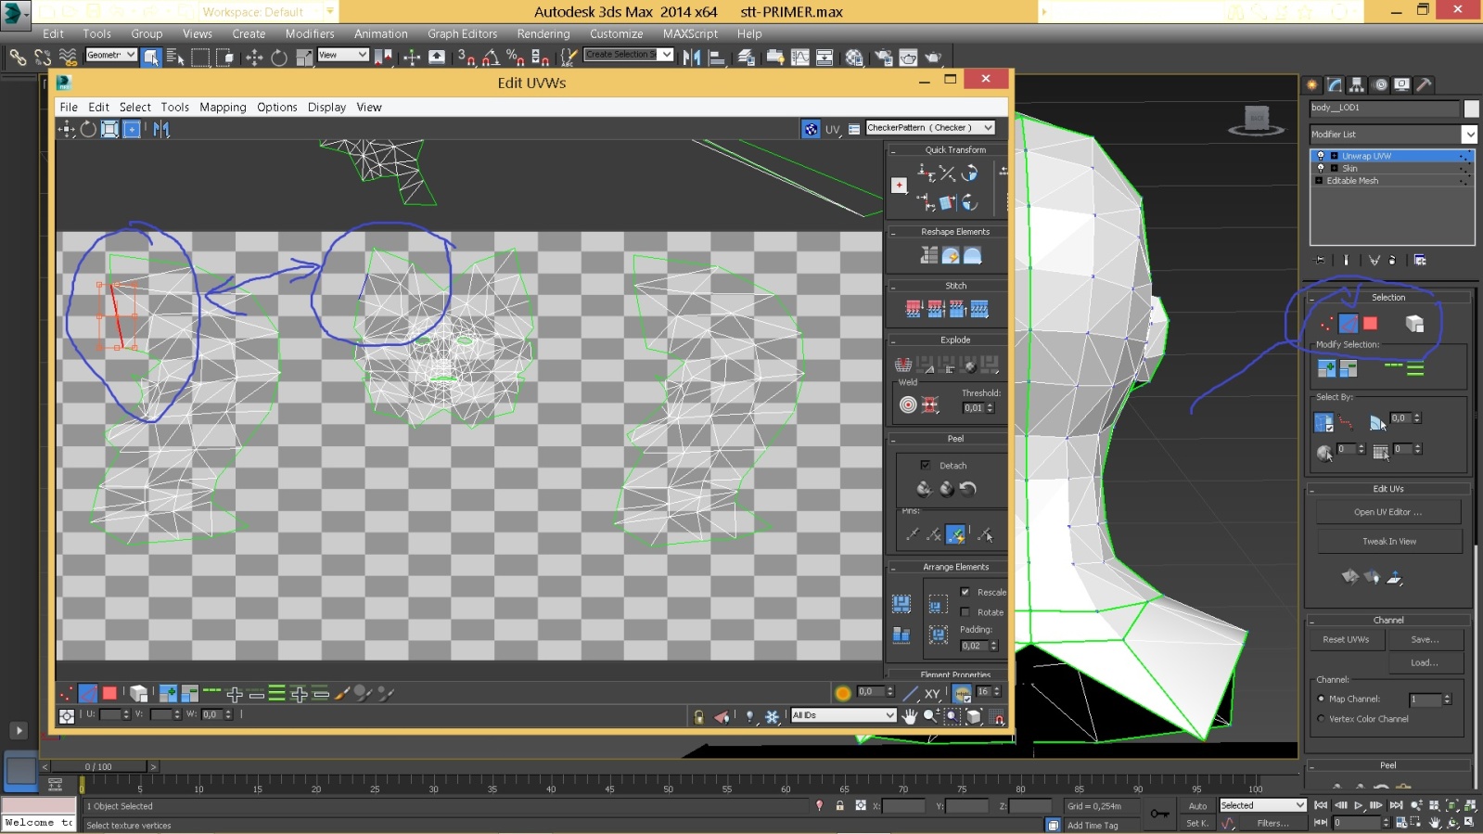
Task: Click the body__LOD1 object color swatch
Action: (x=1471, y=109)
